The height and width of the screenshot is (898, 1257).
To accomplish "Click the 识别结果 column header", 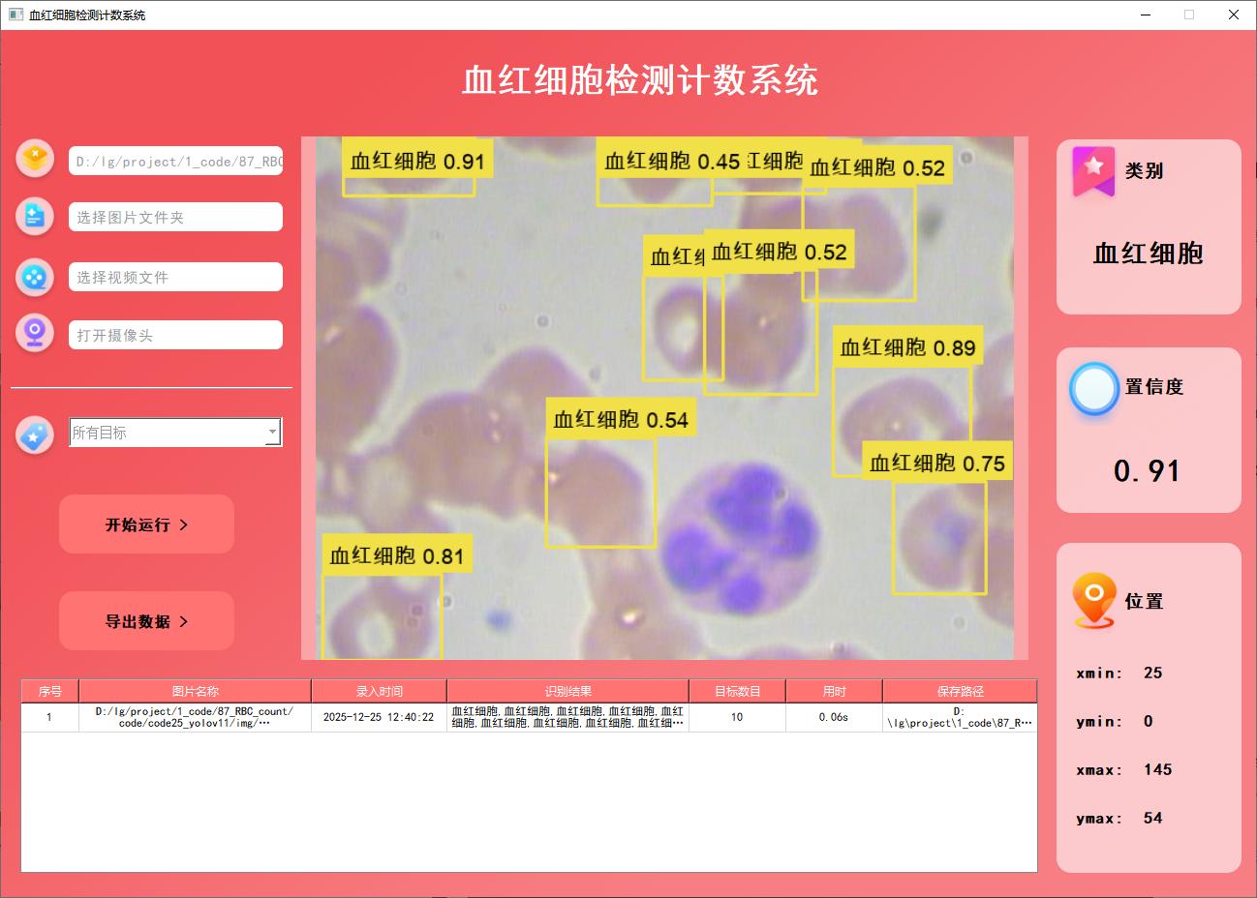I will click(x=567, y=691).
